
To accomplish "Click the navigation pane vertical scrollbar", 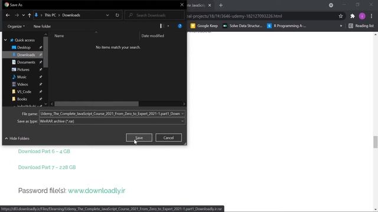I will (45, 52).
